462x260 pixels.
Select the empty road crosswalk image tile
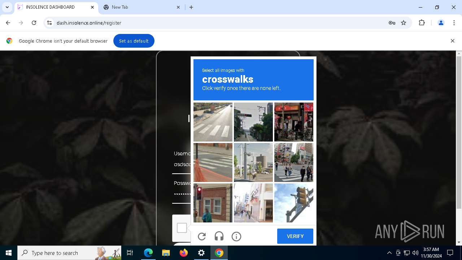213,122
